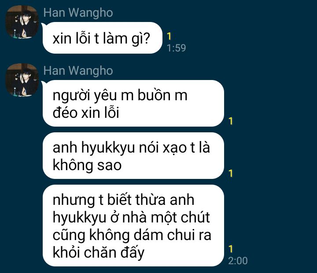Viewport: 317px width, 273px height.
Task: Tap sender name above "người yêu m buồn" message
Action: click(78, 71)
